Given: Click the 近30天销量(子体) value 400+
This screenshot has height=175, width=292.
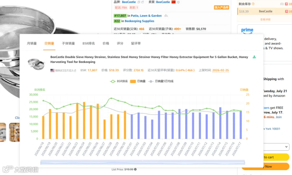Looking at the screenshot, I should click(x=177, y=29).
